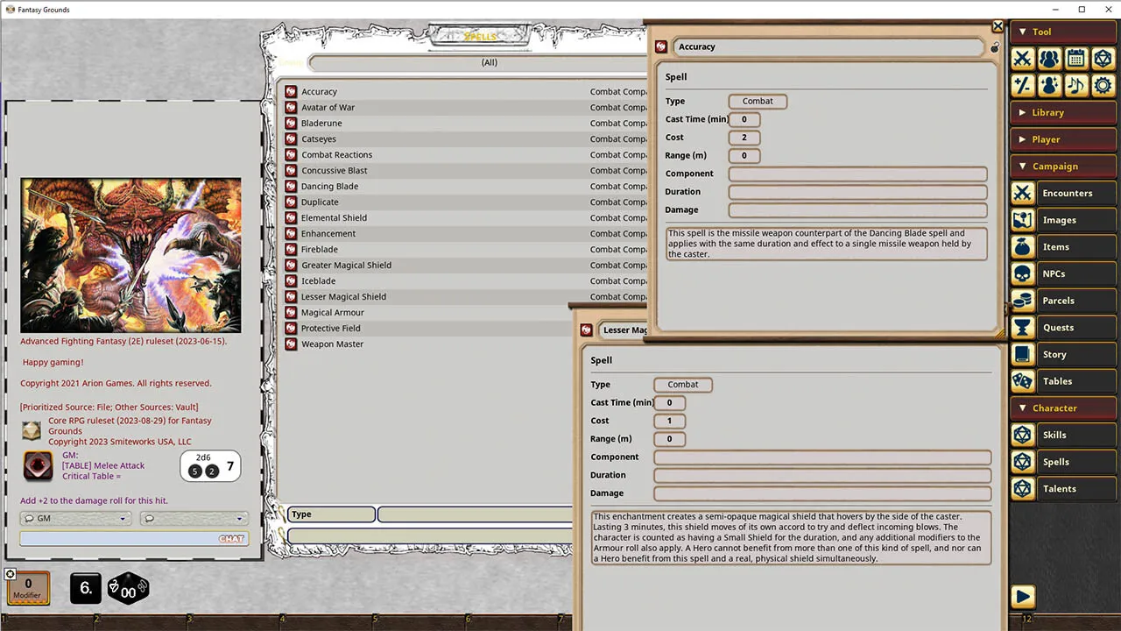Click the red icon next to Catseyes row

291,139
